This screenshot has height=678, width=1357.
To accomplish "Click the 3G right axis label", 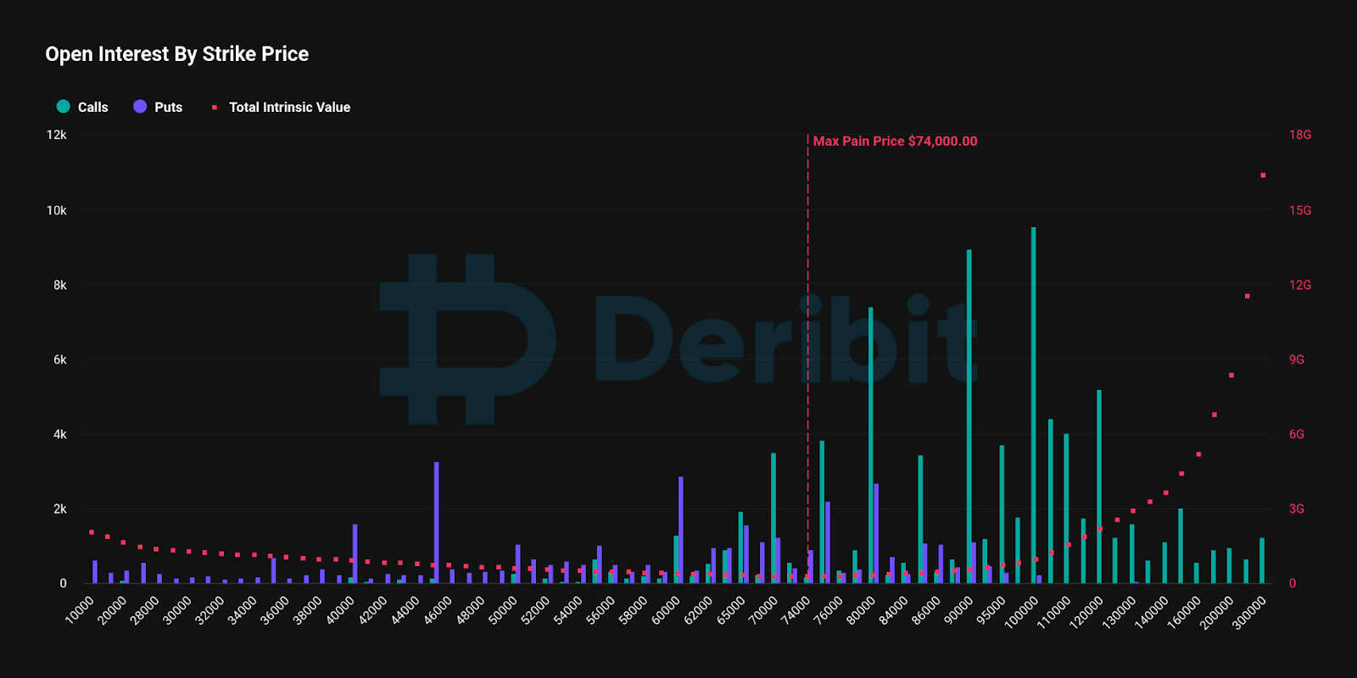I will [x=1297, y=508].
